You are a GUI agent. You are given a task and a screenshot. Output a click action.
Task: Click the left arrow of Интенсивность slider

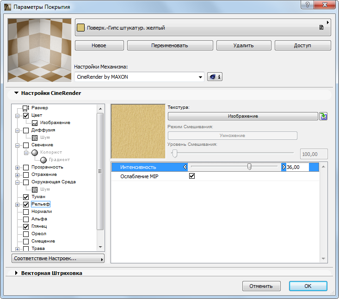185,167
